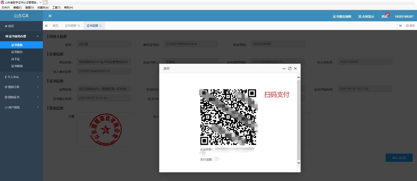The image size is (417, 181).
Task: Maximize the 支付 payment dialog
Action: [x=290, y=69]
